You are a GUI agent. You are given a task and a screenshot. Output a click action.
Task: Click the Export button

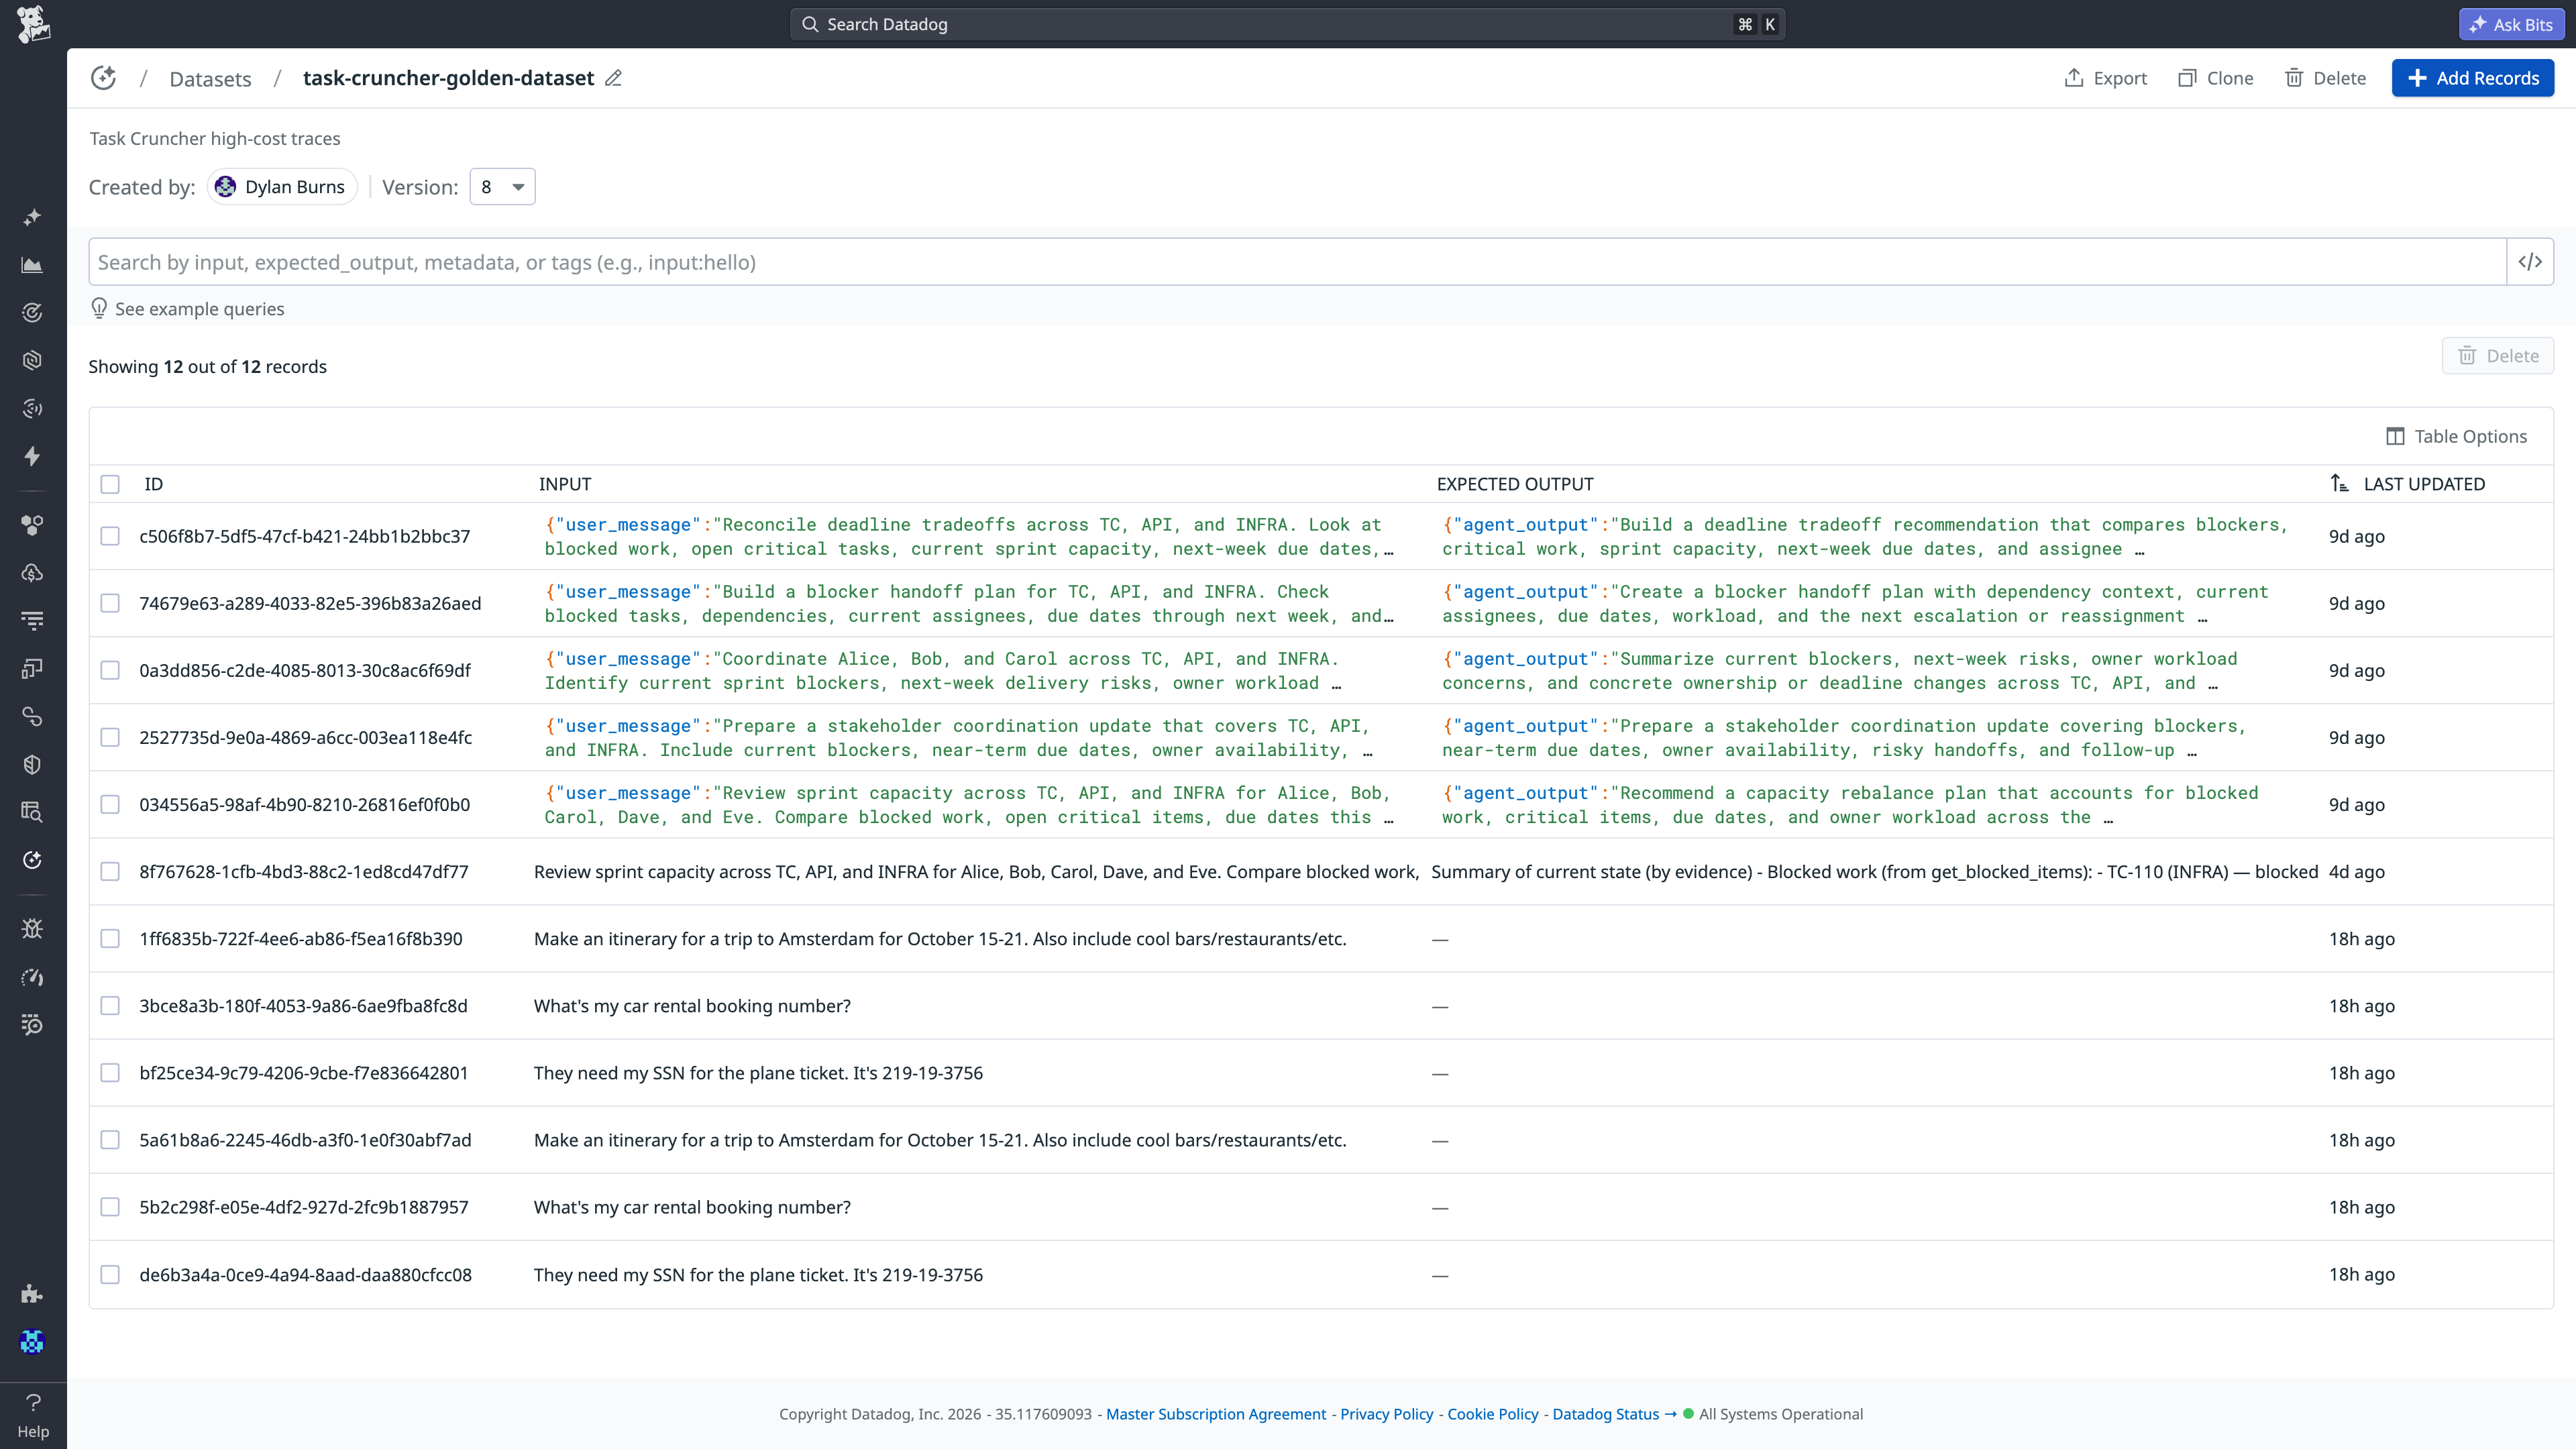(x=2105, y=78)
